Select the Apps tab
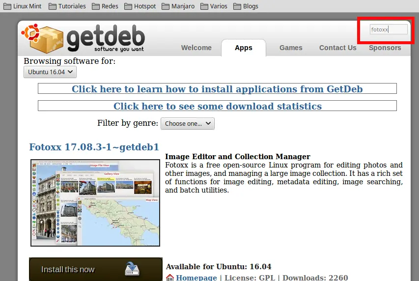Screen dimensions: 419x281 click(244, 48)
